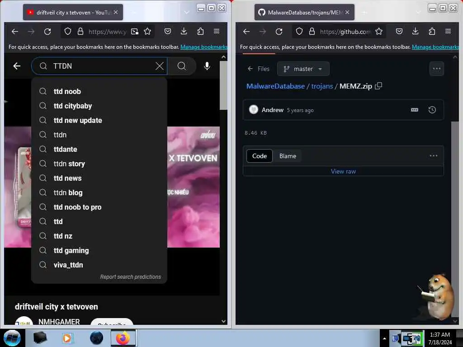This screenshot has width=463, height=347.
Task: Choose suggestion 'ttd news'
Action: (x=99, y=178)
